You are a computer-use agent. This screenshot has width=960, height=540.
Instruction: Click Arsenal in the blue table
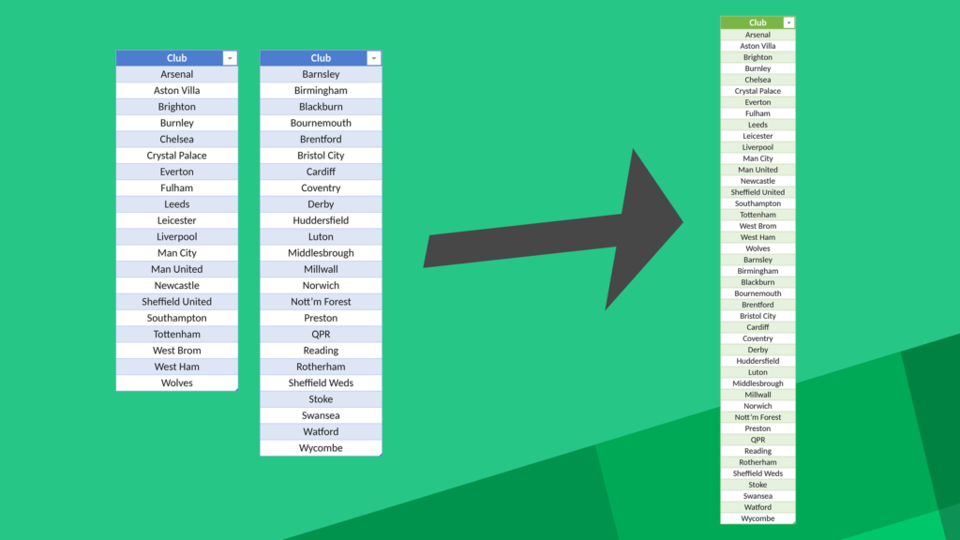click(177, 74)
